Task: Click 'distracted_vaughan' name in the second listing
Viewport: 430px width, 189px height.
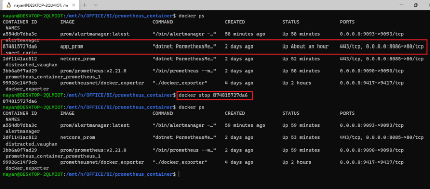Action: pos(31,144)
